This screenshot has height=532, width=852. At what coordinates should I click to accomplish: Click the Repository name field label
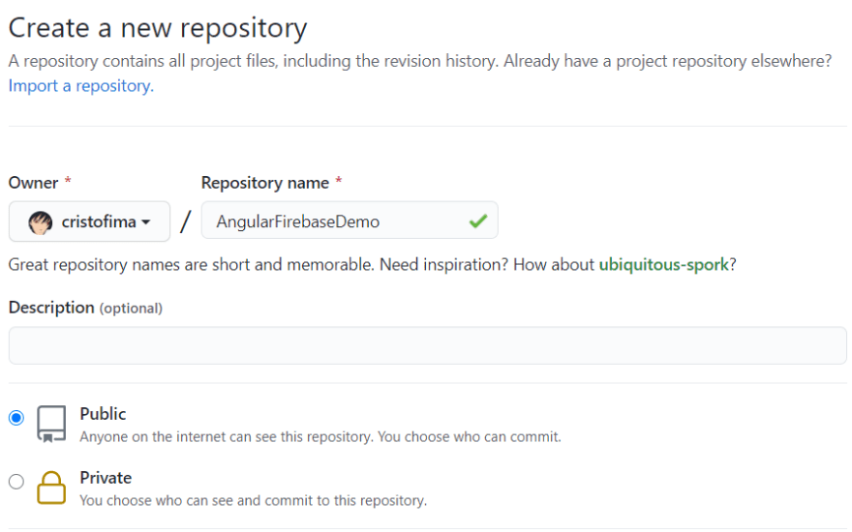pos(265,183)
